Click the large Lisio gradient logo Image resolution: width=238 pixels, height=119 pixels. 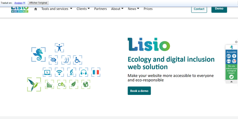click(149, 44)
